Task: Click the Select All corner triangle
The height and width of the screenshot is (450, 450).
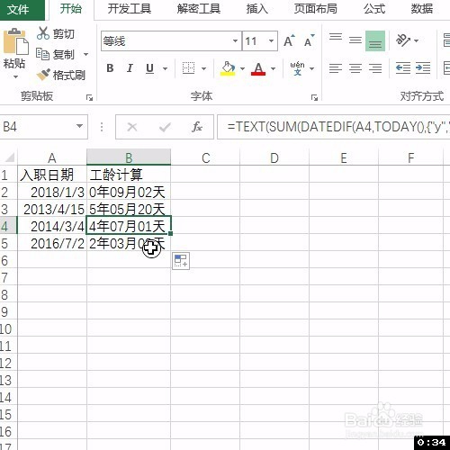Action: click(10, 157)
